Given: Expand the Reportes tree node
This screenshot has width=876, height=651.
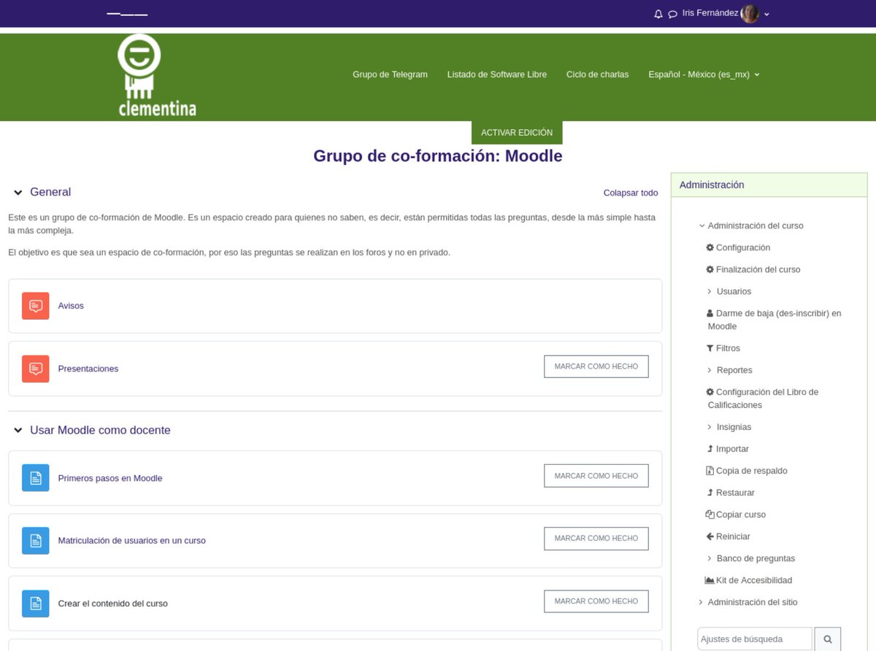Looking at the screenshot, I should coord(710,370).
